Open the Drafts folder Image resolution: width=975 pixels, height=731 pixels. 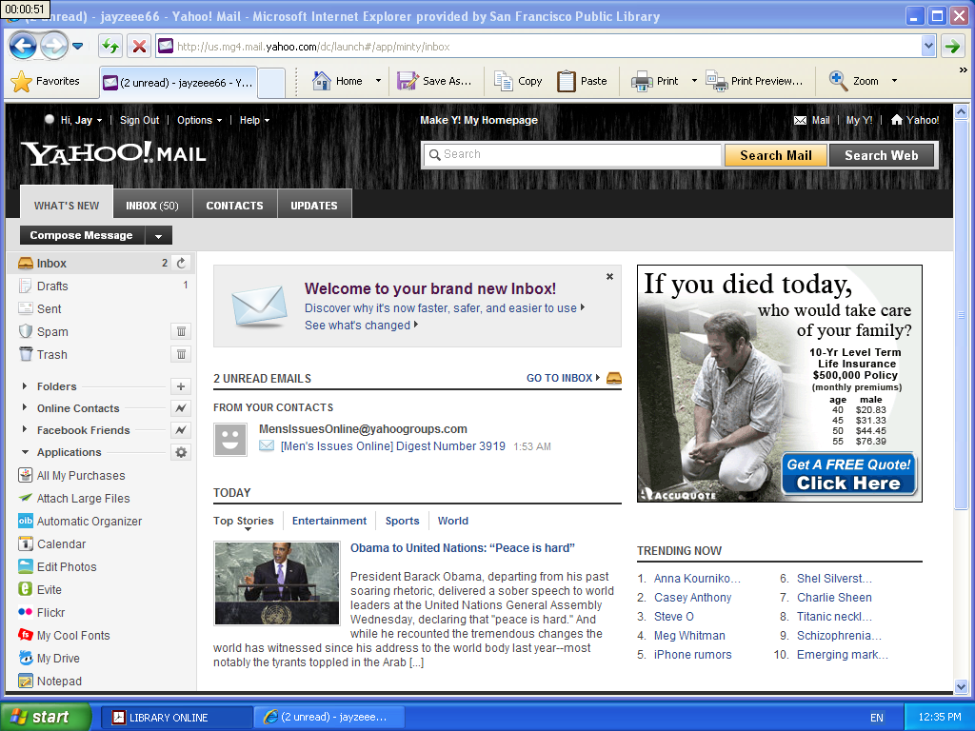click(52, 286)
